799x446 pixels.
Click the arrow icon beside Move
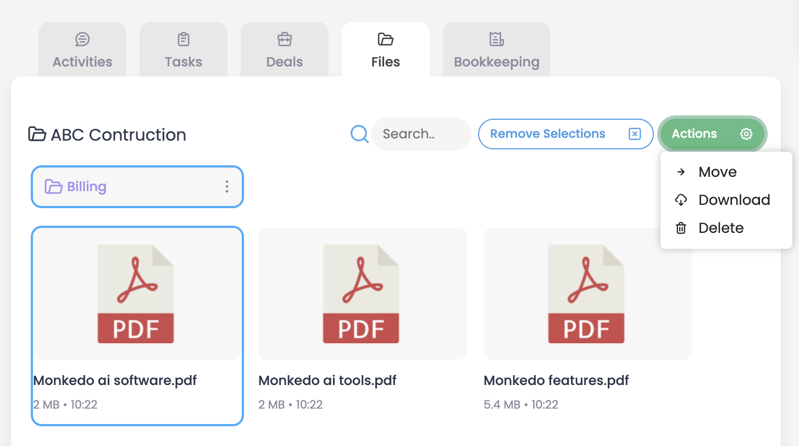pyautogui.click(x=681, y=172)
